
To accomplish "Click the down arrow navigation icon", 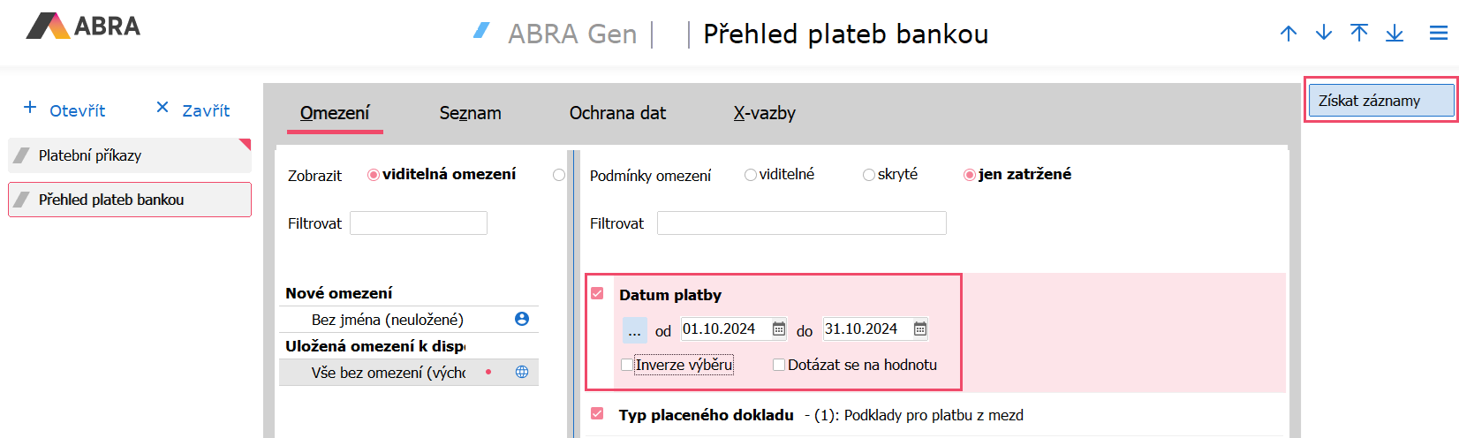I will point(1324,34).
